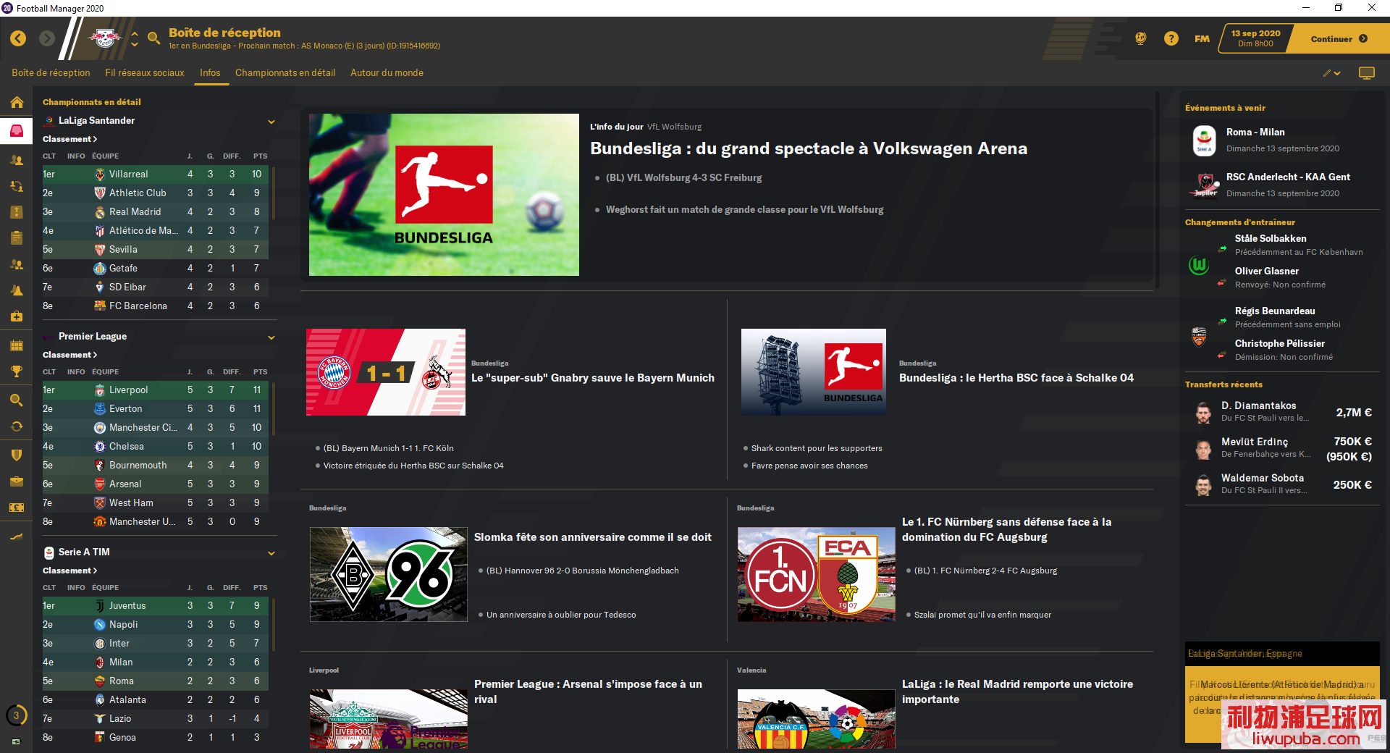1390x753 pixels.
Task: Open the Finances banknote icon in sidebar
Action: (17, 508)
